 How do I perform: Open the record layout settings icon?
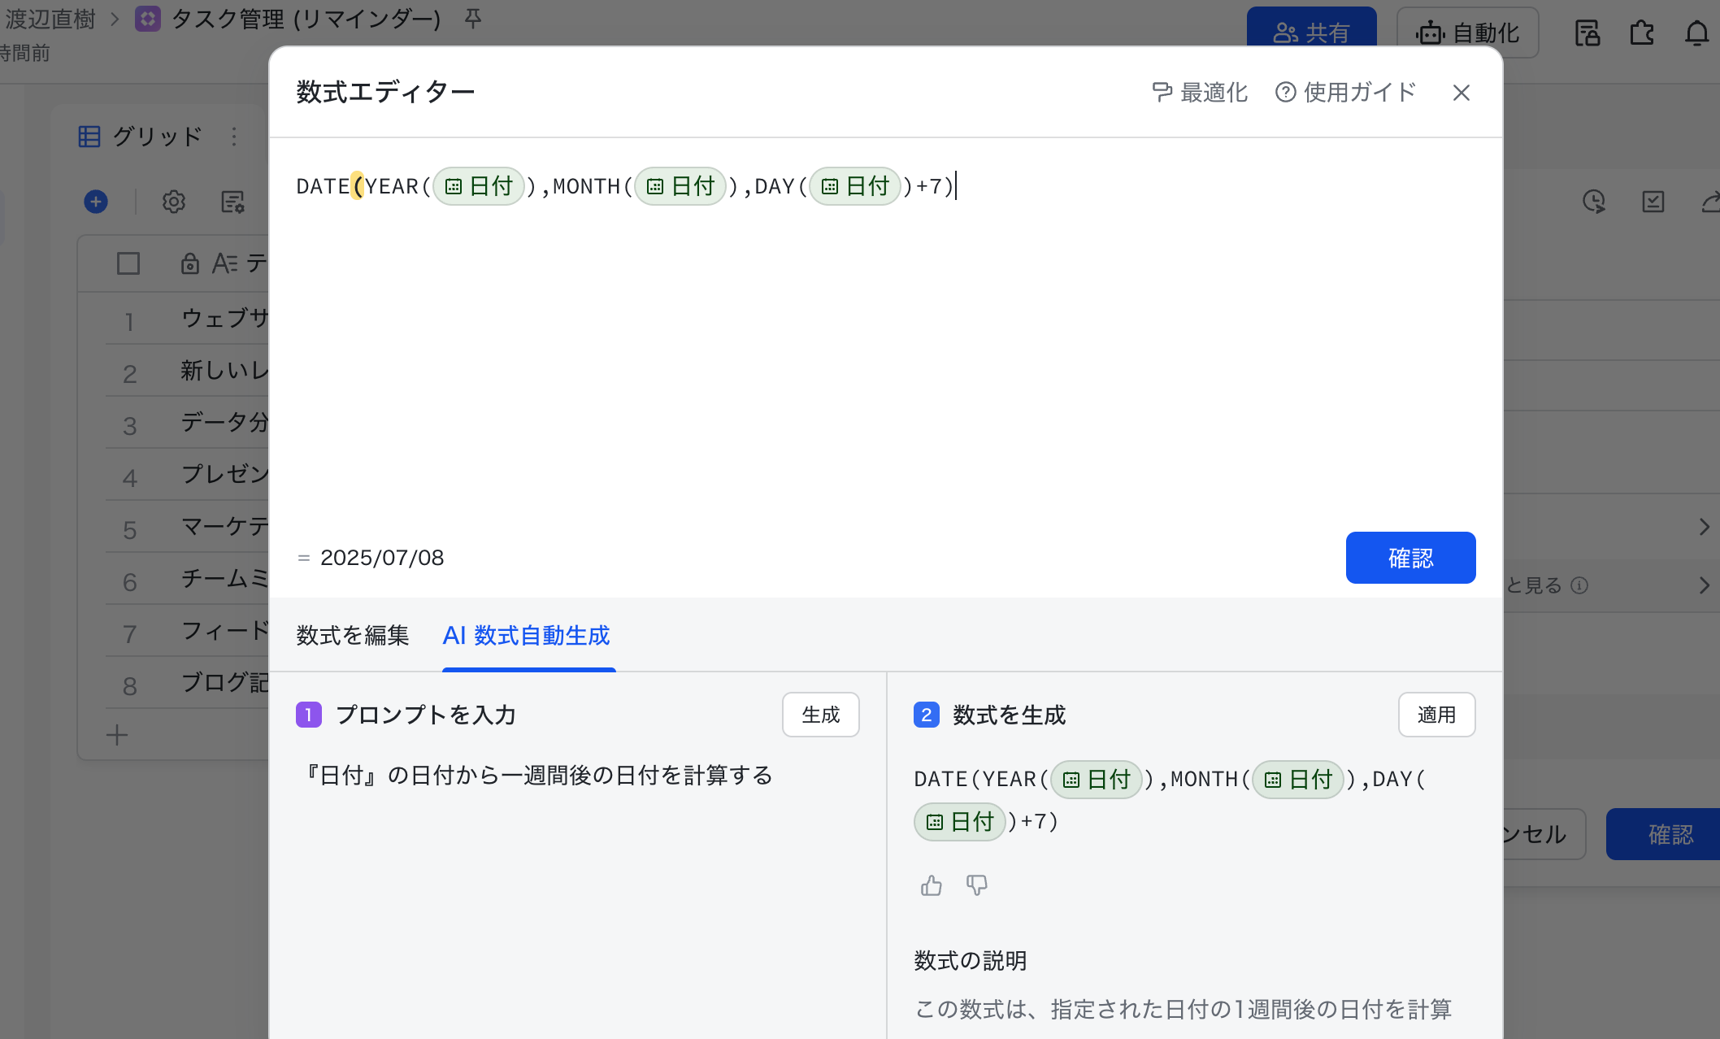tap(232, 203)
